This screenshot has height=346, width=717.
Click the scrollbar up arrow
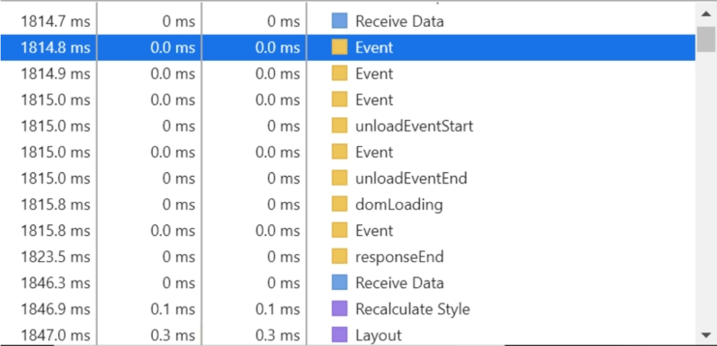coord(706,13)
